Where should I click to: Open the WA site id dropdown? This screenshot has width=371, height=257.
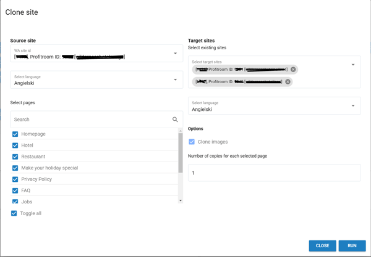tap(175, 54)
